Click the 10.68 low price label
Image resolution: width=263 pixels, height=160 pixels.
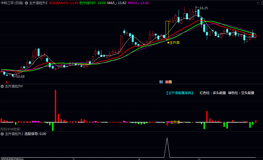click(x=20, y=77)
